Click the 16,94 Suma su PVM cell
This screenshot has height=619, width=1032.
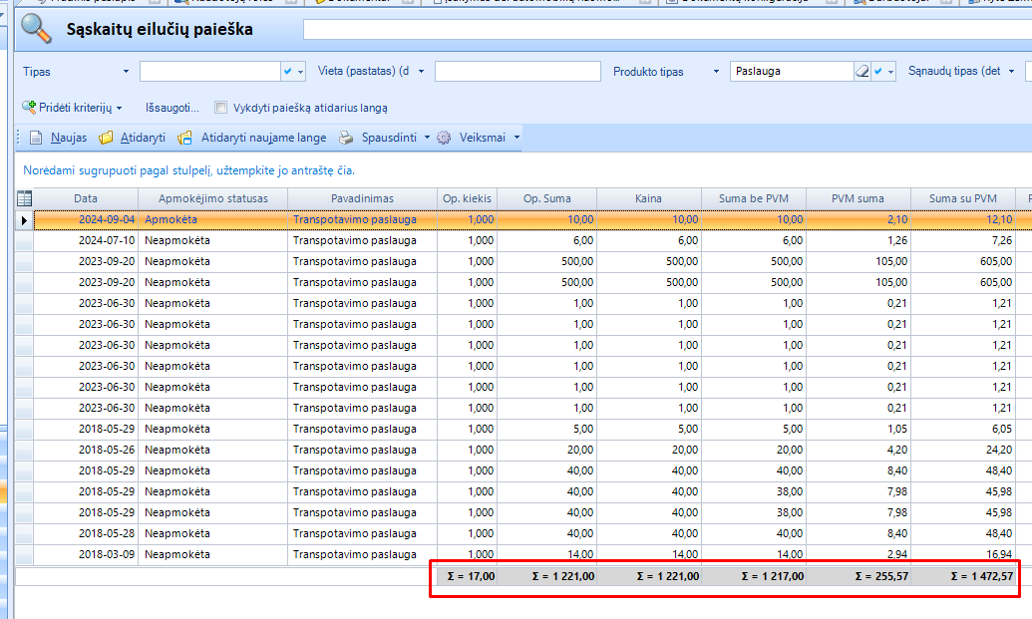(963, 554)
